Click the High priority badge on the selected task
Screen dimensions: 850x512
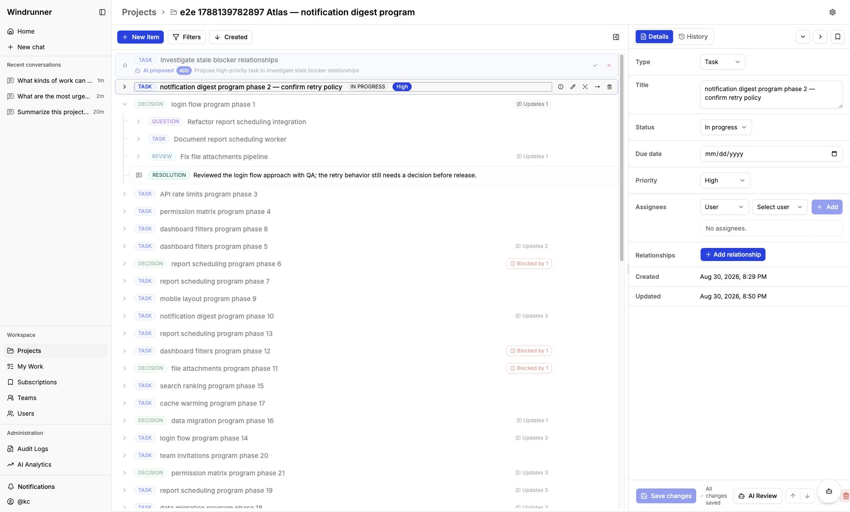(402, 87)
